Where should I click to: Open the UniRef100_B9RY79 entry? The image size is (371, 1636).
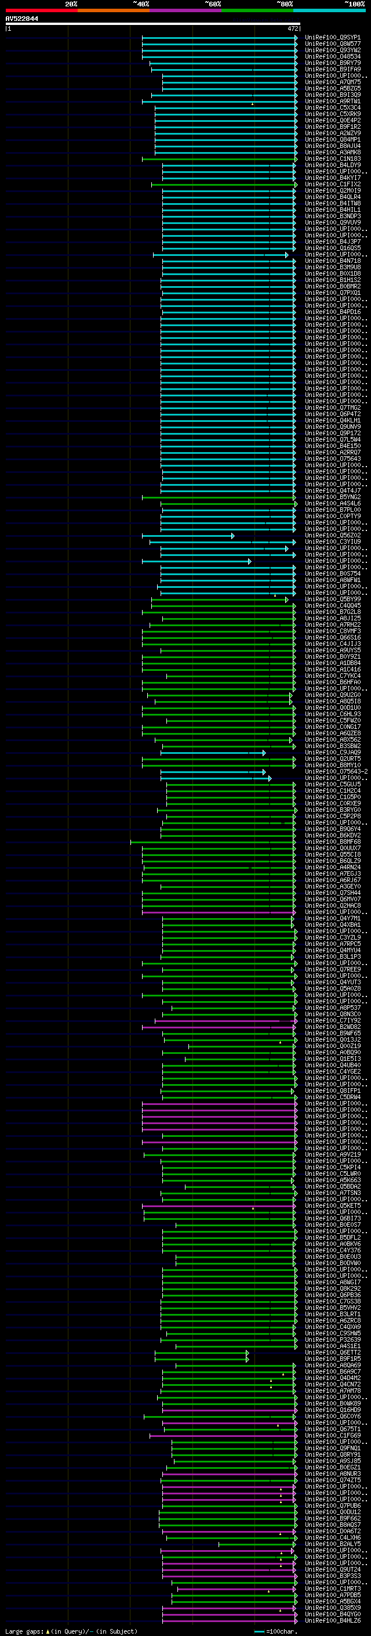(332, 63)
